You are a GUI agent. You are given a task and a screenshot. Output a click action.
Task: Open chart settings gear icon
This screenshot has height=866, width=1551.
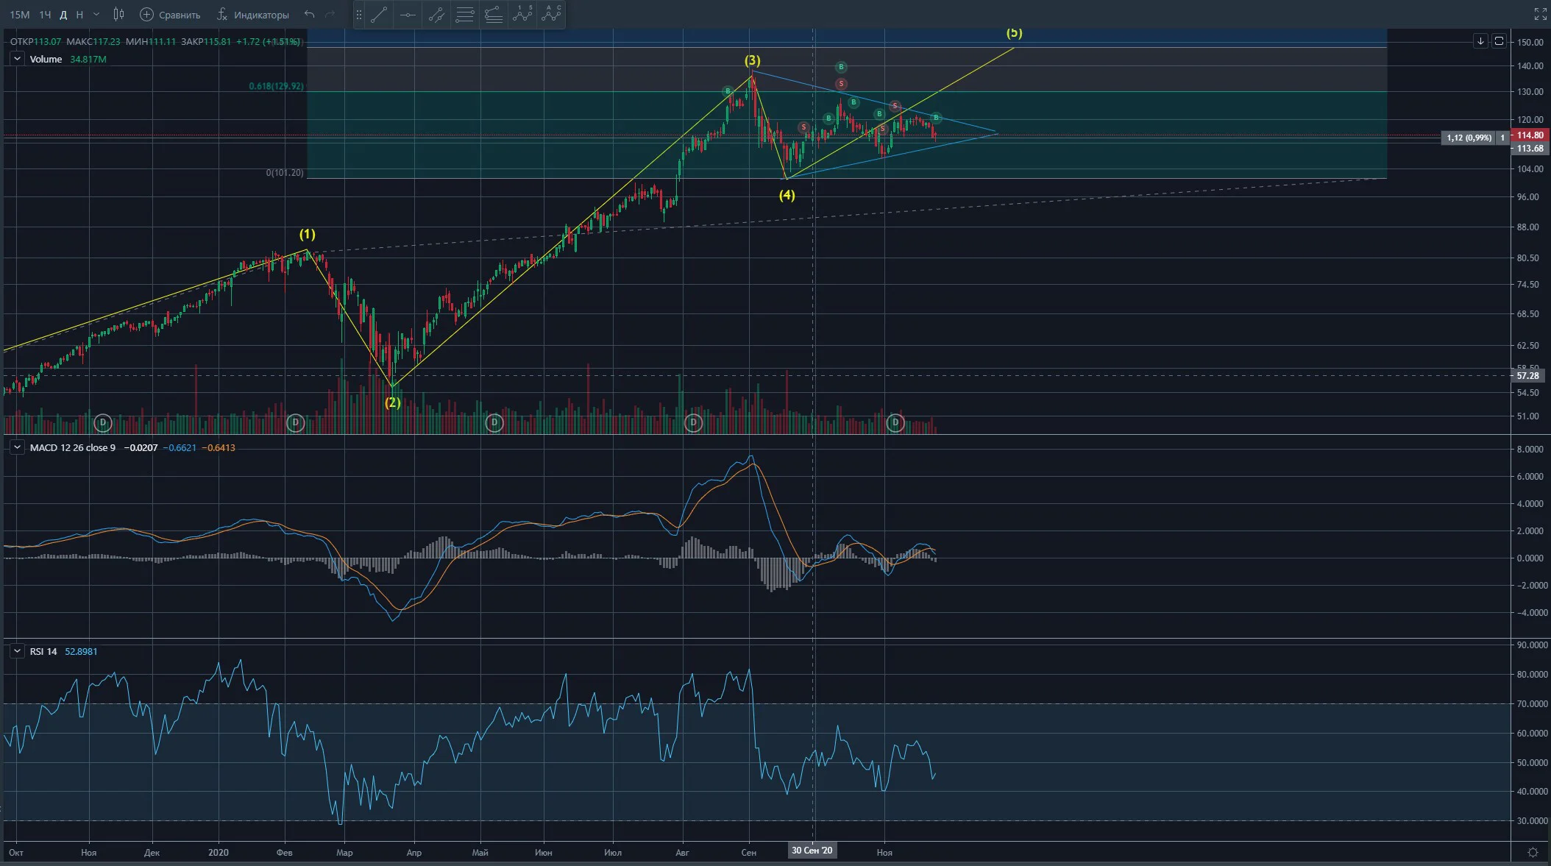tap(1533, 852)
